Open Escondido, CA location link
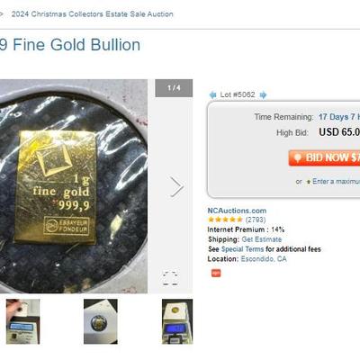 coord(264,258)
